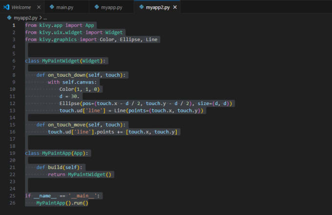Click class name 'MyPaintWidget' on line 6
This screenshot has height=215, width=332.
[61, 61]
